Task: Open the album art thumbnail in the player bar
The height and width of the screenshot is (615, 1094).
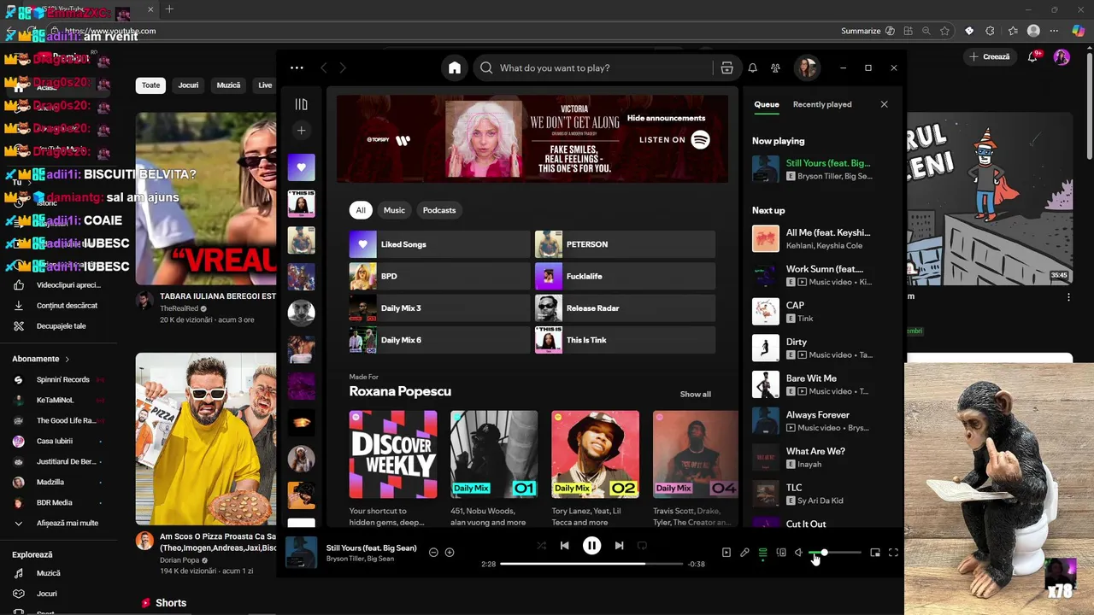Action: [x=301, y=553]
